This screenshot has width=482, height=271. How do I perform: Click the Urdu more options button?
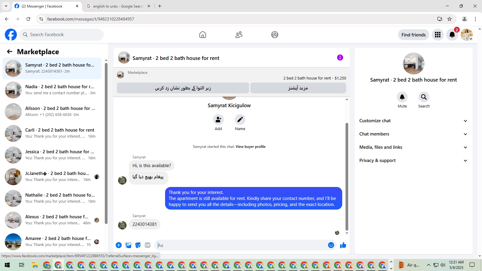pyautogui.click(x=298, y=88)
